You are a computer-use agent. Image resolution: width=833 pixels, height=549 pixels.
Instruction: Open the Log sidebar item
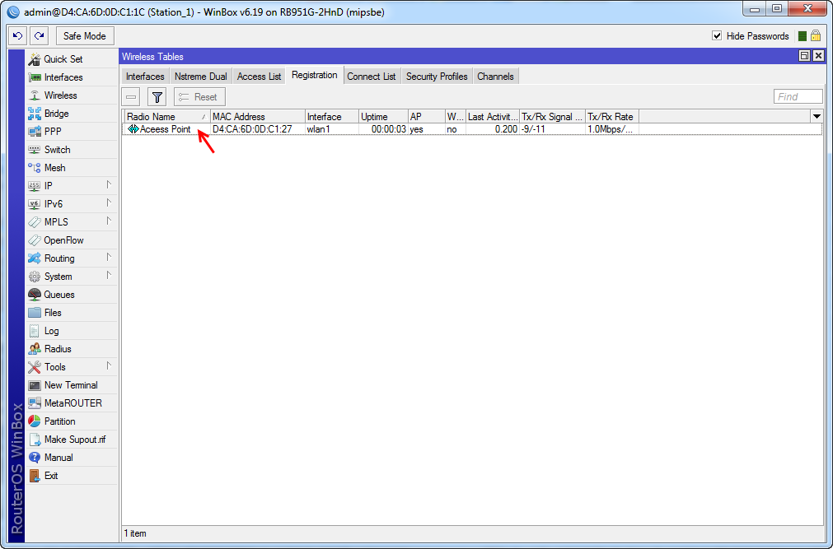71,331
